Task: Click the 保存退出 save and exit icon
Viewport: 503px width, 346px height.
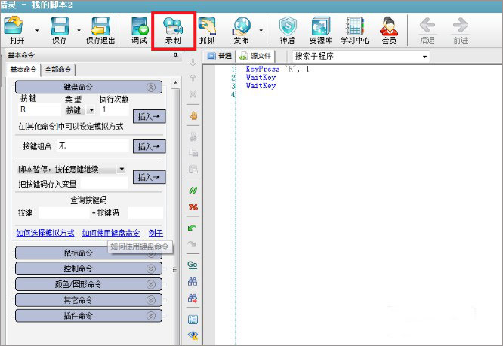Action: (100, 31)
